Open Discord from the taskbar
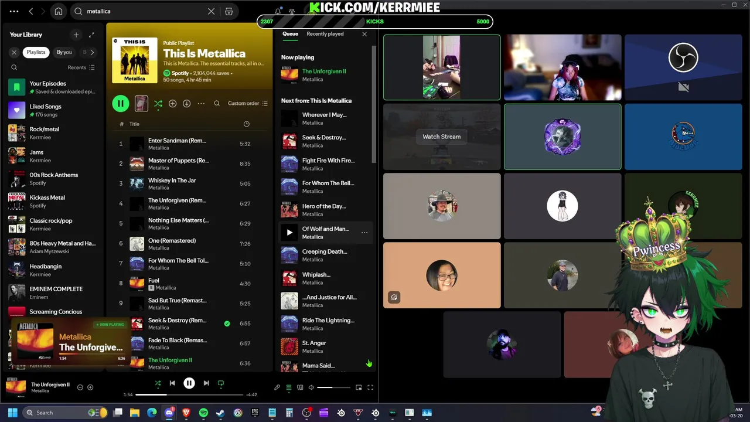The width and height of the screenshot is (750, 422). point(169,413)
